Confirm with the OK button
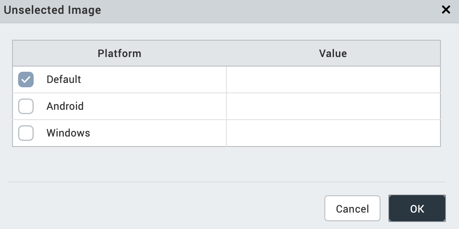The height and width of the screenshot is (229, 459). point(417,208)
